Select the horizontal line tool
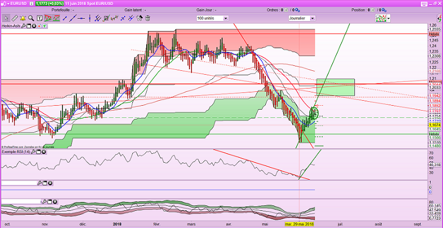The image size is (443, 228). [x=81, y=18]
